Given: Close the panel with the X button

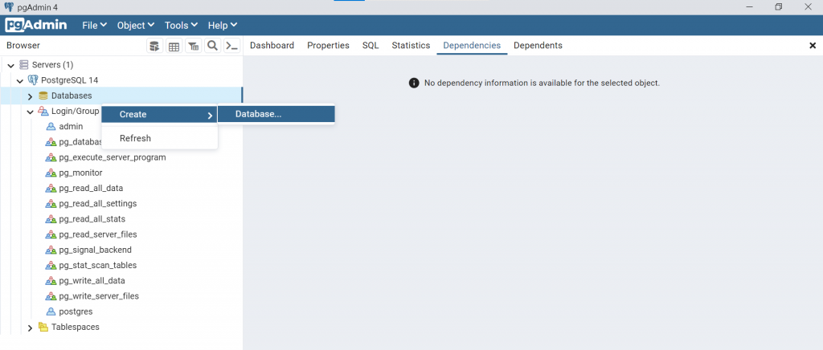Looking at the screenshot, I should 813,46.
